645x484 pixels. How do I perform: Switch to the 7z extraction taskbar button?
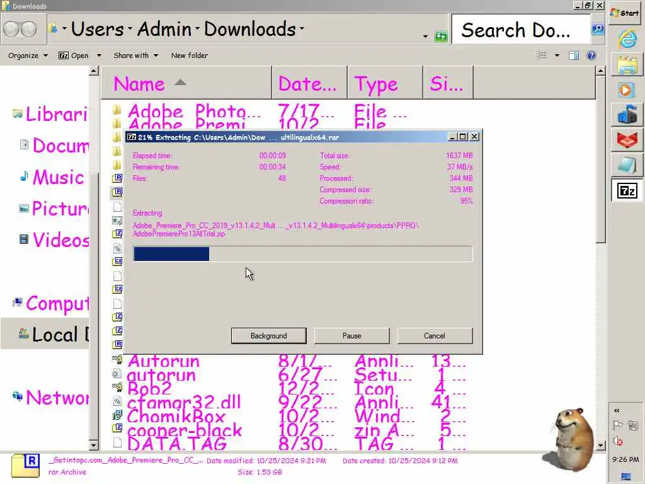[627, 190]
